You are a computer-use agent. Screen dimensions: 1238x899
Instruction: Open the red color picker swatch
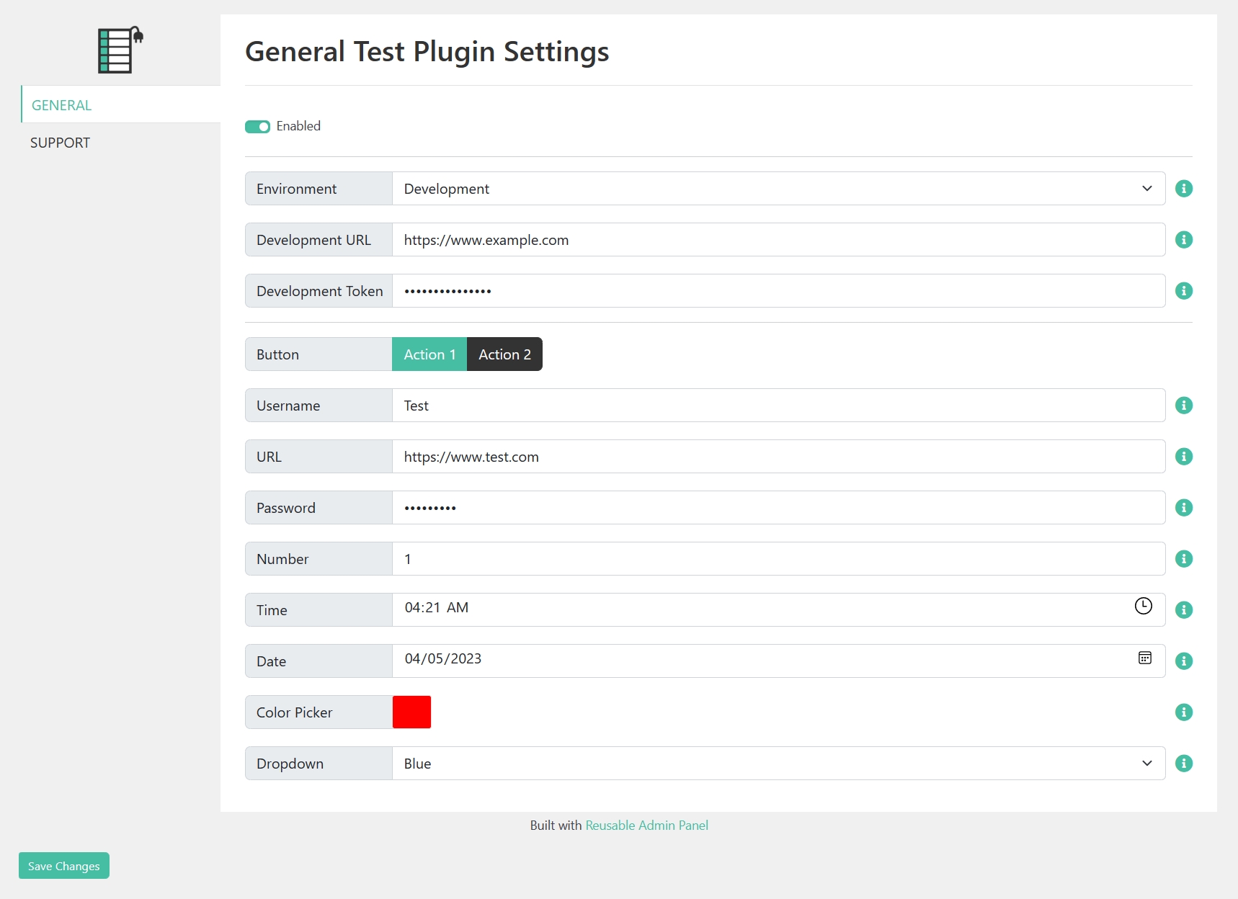point(411,712)
